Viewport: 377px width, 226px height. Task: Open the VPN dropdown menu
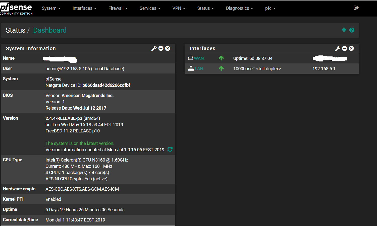tap(179, 8)
